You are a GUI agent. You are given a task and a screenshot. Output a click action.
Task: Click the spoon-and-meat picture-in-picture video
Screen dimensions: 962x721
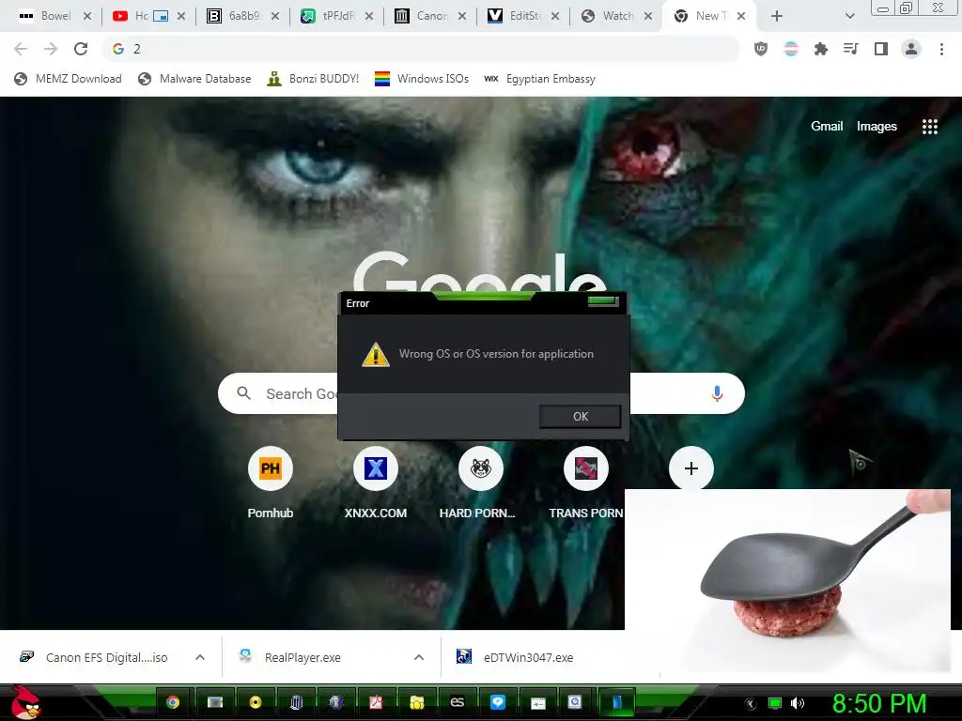(x=787, y=580)
